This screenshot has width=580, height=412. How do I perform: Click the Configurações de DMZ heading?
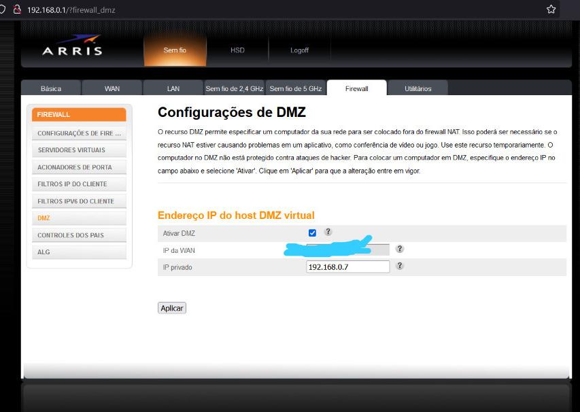232,112
